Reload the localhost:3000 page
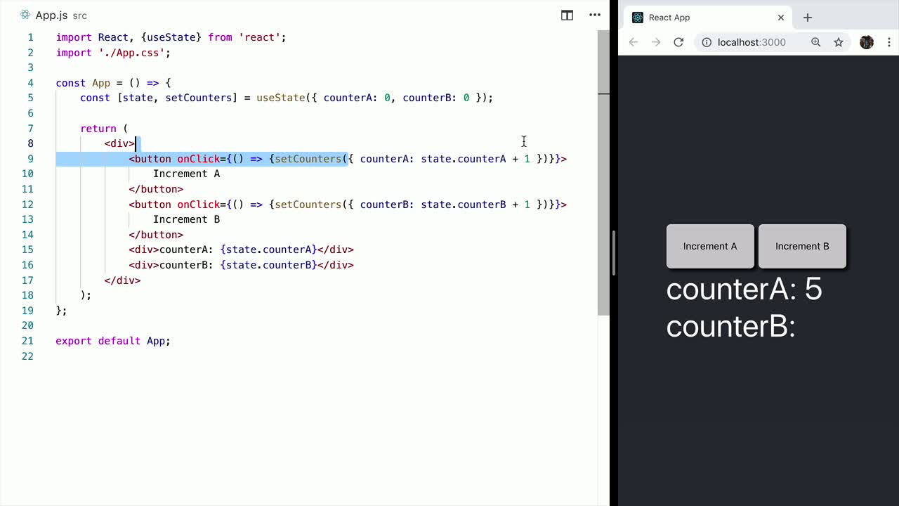The height and width of the screenshot is (506, 899). (x=678, y=42)
